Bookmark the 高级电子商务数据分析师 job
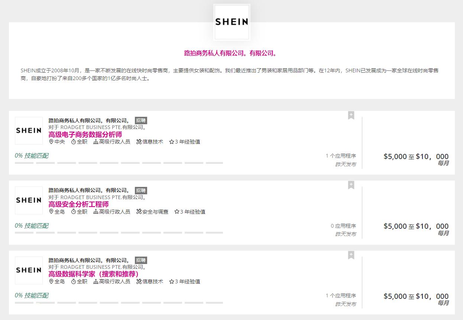Viewport: 463px width, 320px height. click(351, 115)
